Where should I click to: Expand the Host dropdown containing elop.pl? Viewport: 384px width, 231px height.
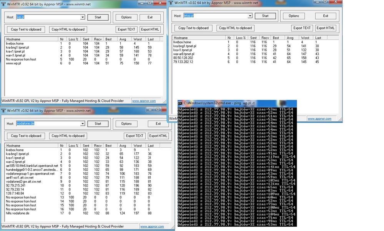[250, 16]
